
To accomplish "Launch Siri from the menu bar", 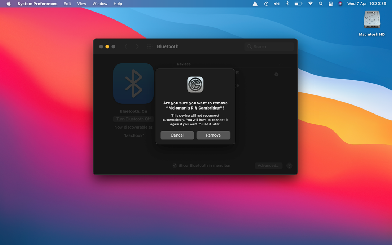I will point(340,4).
